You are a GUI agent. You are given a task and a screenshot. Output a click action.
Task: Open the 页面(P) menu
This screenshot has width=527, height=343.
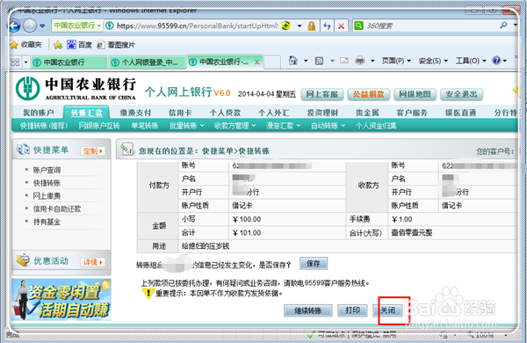(396, 61)
